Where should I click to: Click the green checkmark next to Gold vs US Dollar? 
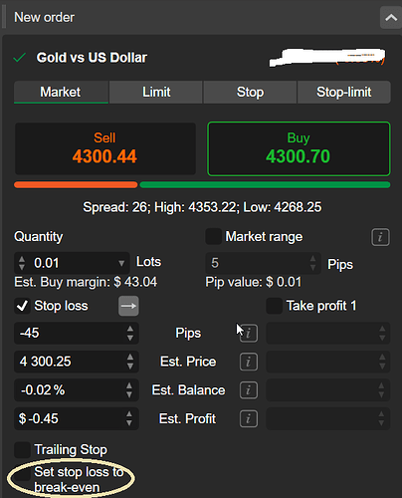click(20, 58)
